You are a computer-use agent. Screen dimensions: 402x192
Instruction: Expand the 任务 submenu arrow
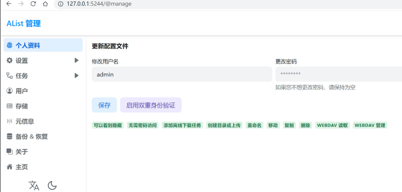tap(77, 75)
